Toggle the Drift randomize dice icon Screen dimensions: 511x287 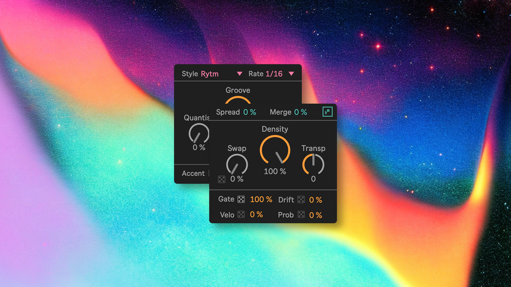pos(301,200)
